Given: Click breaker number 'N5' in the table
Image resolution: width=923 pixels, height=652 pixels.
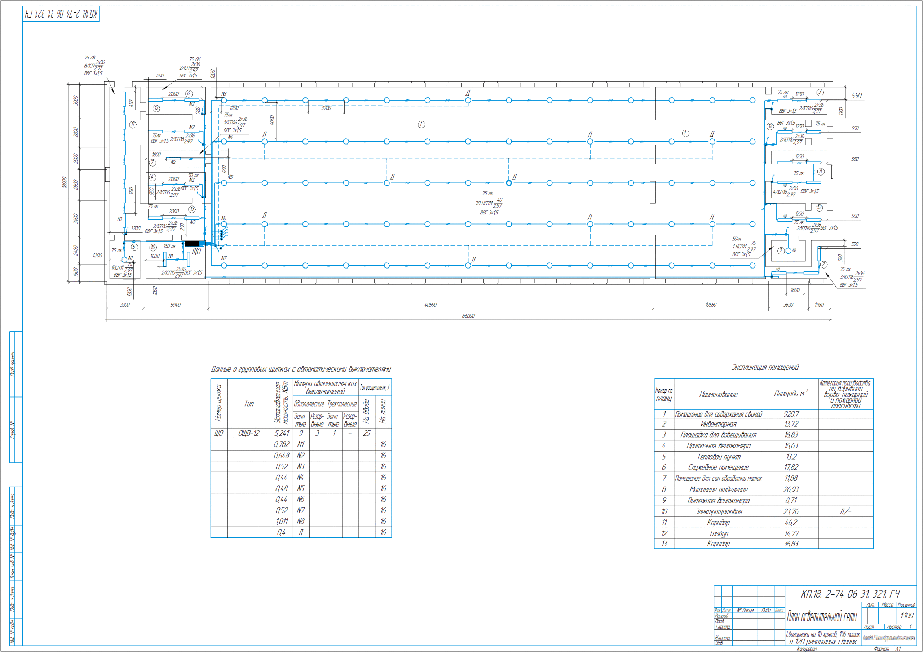Looking at the screenshot, I should [301, 488].
